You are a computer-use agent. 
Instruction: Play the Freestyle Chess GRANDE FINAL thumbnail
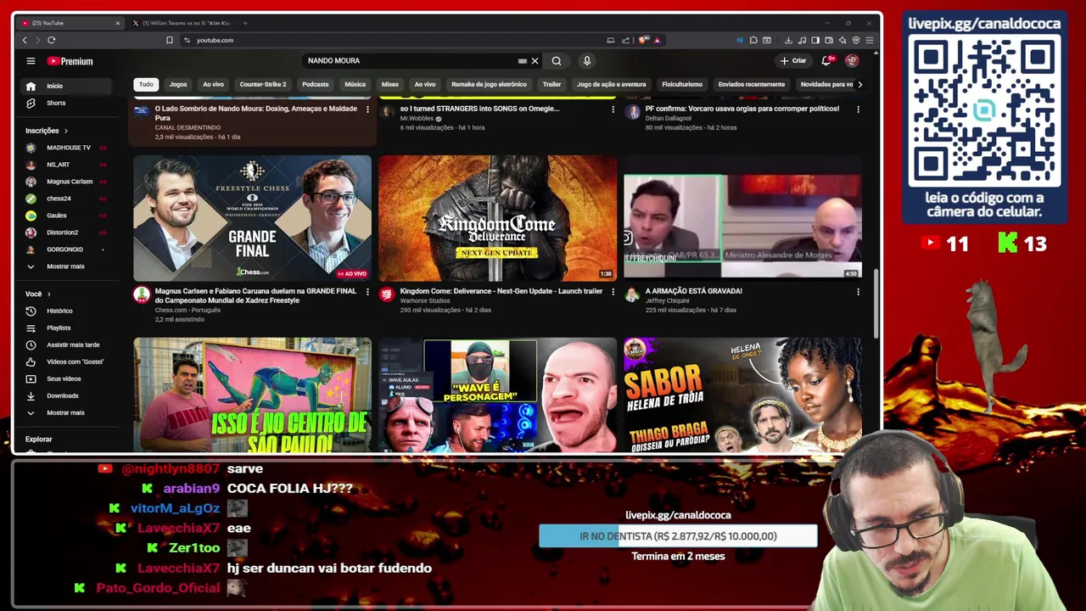click(x=252, y=218)
